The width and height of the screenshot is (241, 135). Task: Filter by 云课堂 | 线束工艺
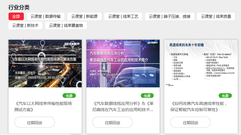point(123,16)
